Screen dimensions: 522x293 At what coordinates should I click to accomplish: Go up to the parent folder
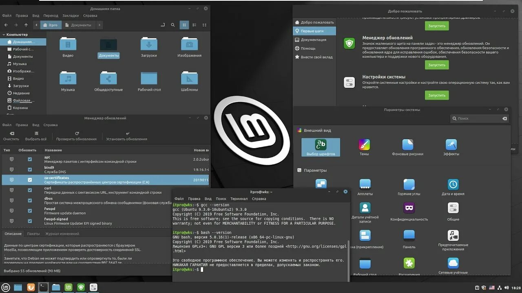click(26, 25)
